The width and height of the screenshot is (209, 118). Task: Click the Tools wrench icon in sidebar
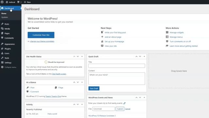(2, 58)
